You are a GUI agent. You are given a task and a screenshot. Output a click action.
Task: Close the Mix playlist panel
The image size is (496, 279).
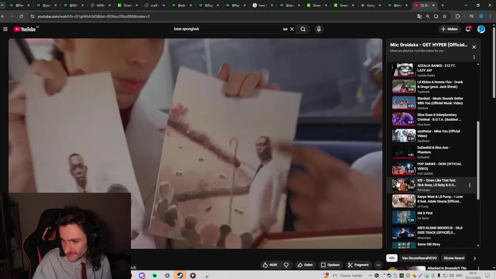click(474, 47)
